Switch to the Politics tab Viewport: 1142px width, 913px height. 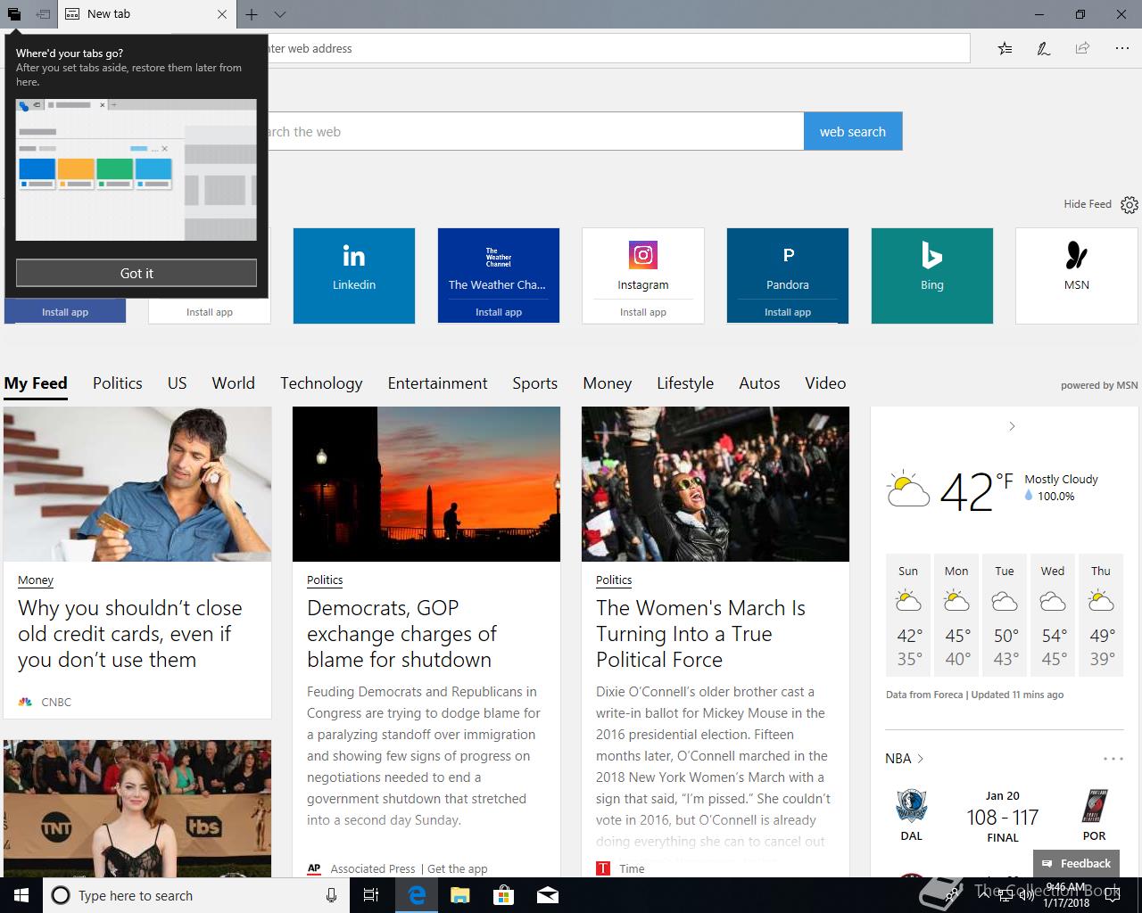click(x=118, y=383)
